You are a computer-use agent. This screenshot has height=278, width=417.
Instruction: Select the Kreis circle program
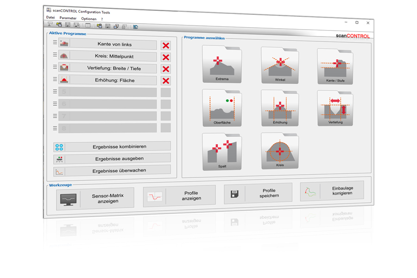(280, 151)
